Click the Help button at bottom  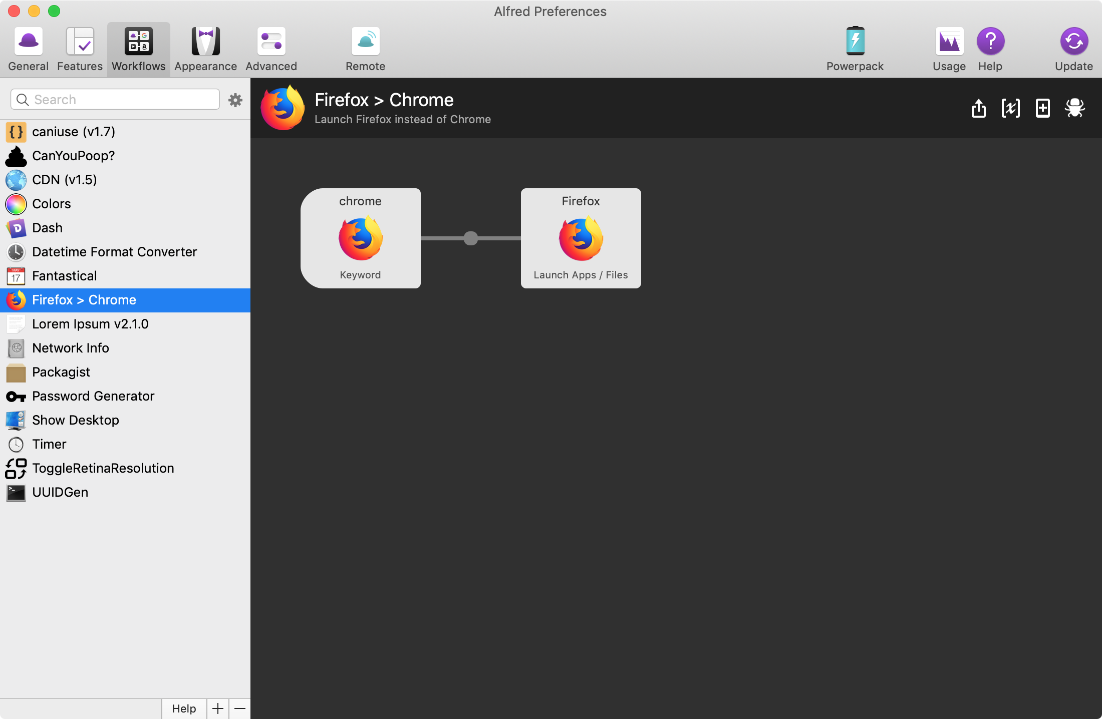pyautogui.click(x=183, y=708)
